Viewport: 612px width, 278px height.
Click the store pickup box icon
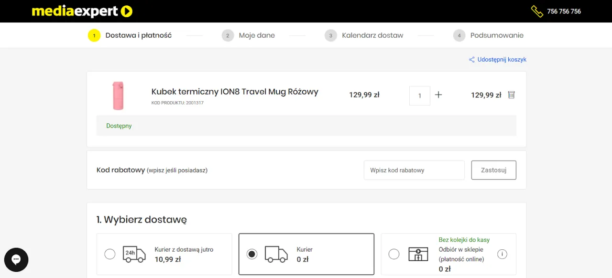418,254
